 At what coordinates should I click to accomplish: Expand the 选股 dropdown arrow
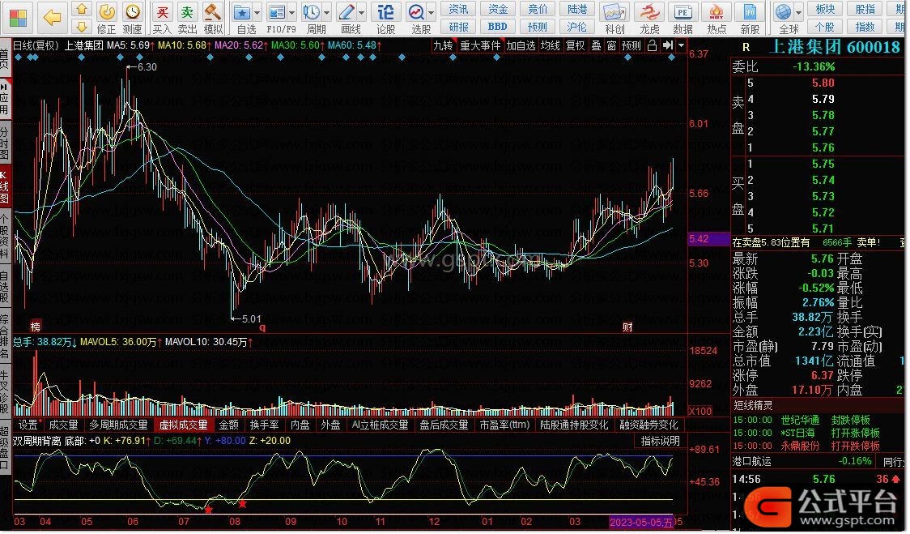coord(432,12)
